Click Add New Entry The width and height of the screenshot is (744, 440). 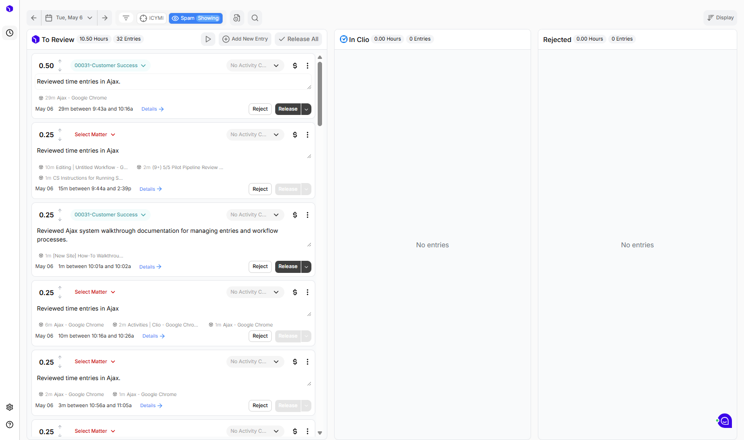(245, 39)
